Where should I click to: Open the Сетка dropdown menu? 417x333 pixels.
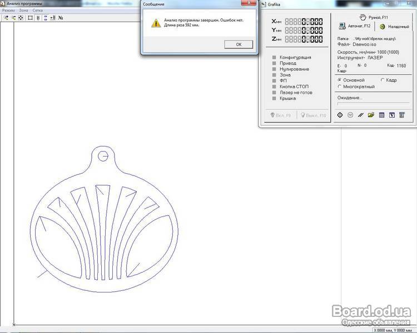tap(37, 11)
